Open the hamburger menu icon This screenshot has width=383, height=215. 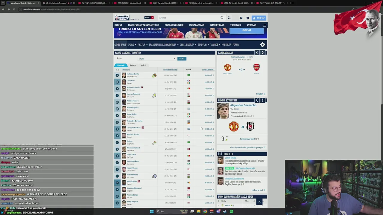tap(265, 25)
